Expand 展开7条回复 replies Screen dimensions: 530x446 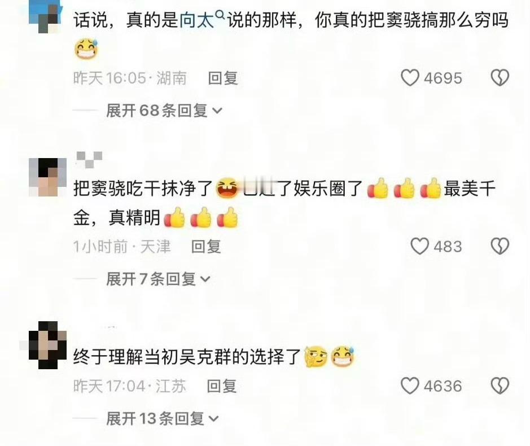[x=158, y=279]
